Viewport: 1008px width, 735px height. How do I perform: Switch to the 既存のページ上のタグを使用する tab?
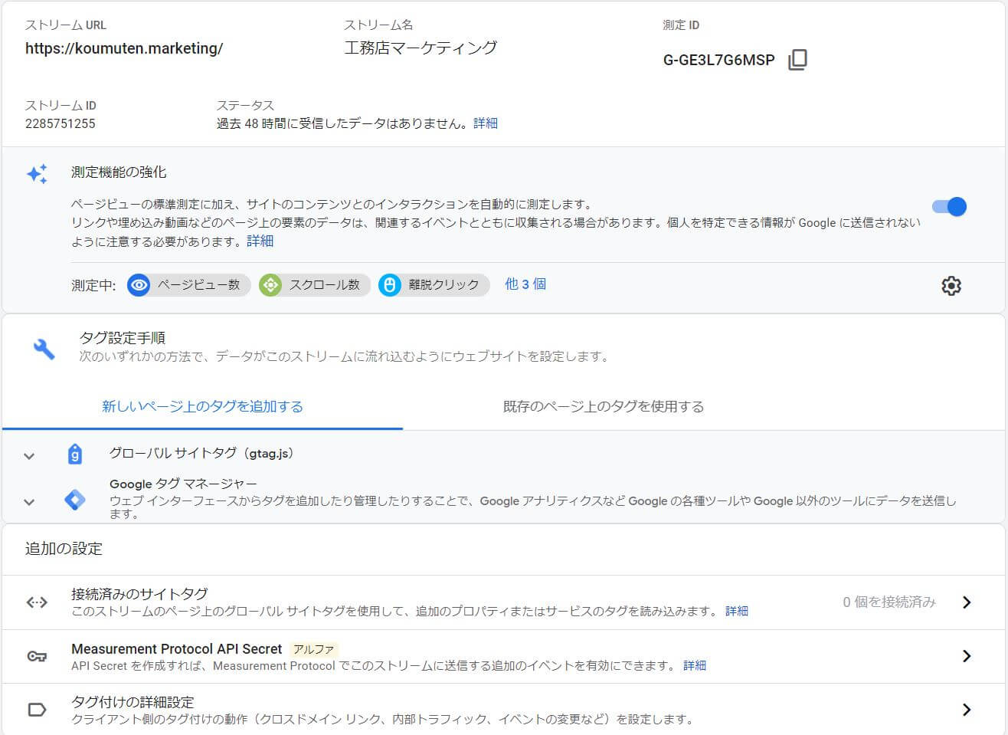(x=602, y=407)
